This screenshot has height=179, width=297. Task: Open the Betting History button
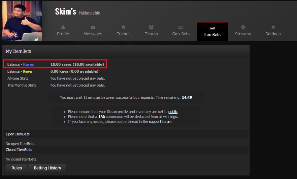[x=48, y=168]
